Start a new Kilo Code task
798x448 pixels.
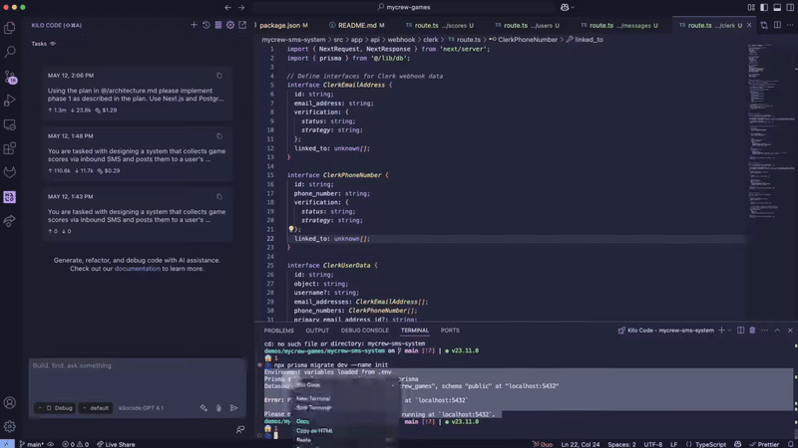tap(195, 25)
